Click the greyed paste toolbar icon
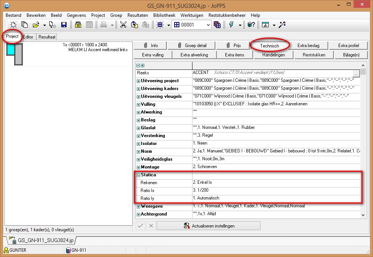The width and height of the screenshot is (373, 257). (146, 25)
